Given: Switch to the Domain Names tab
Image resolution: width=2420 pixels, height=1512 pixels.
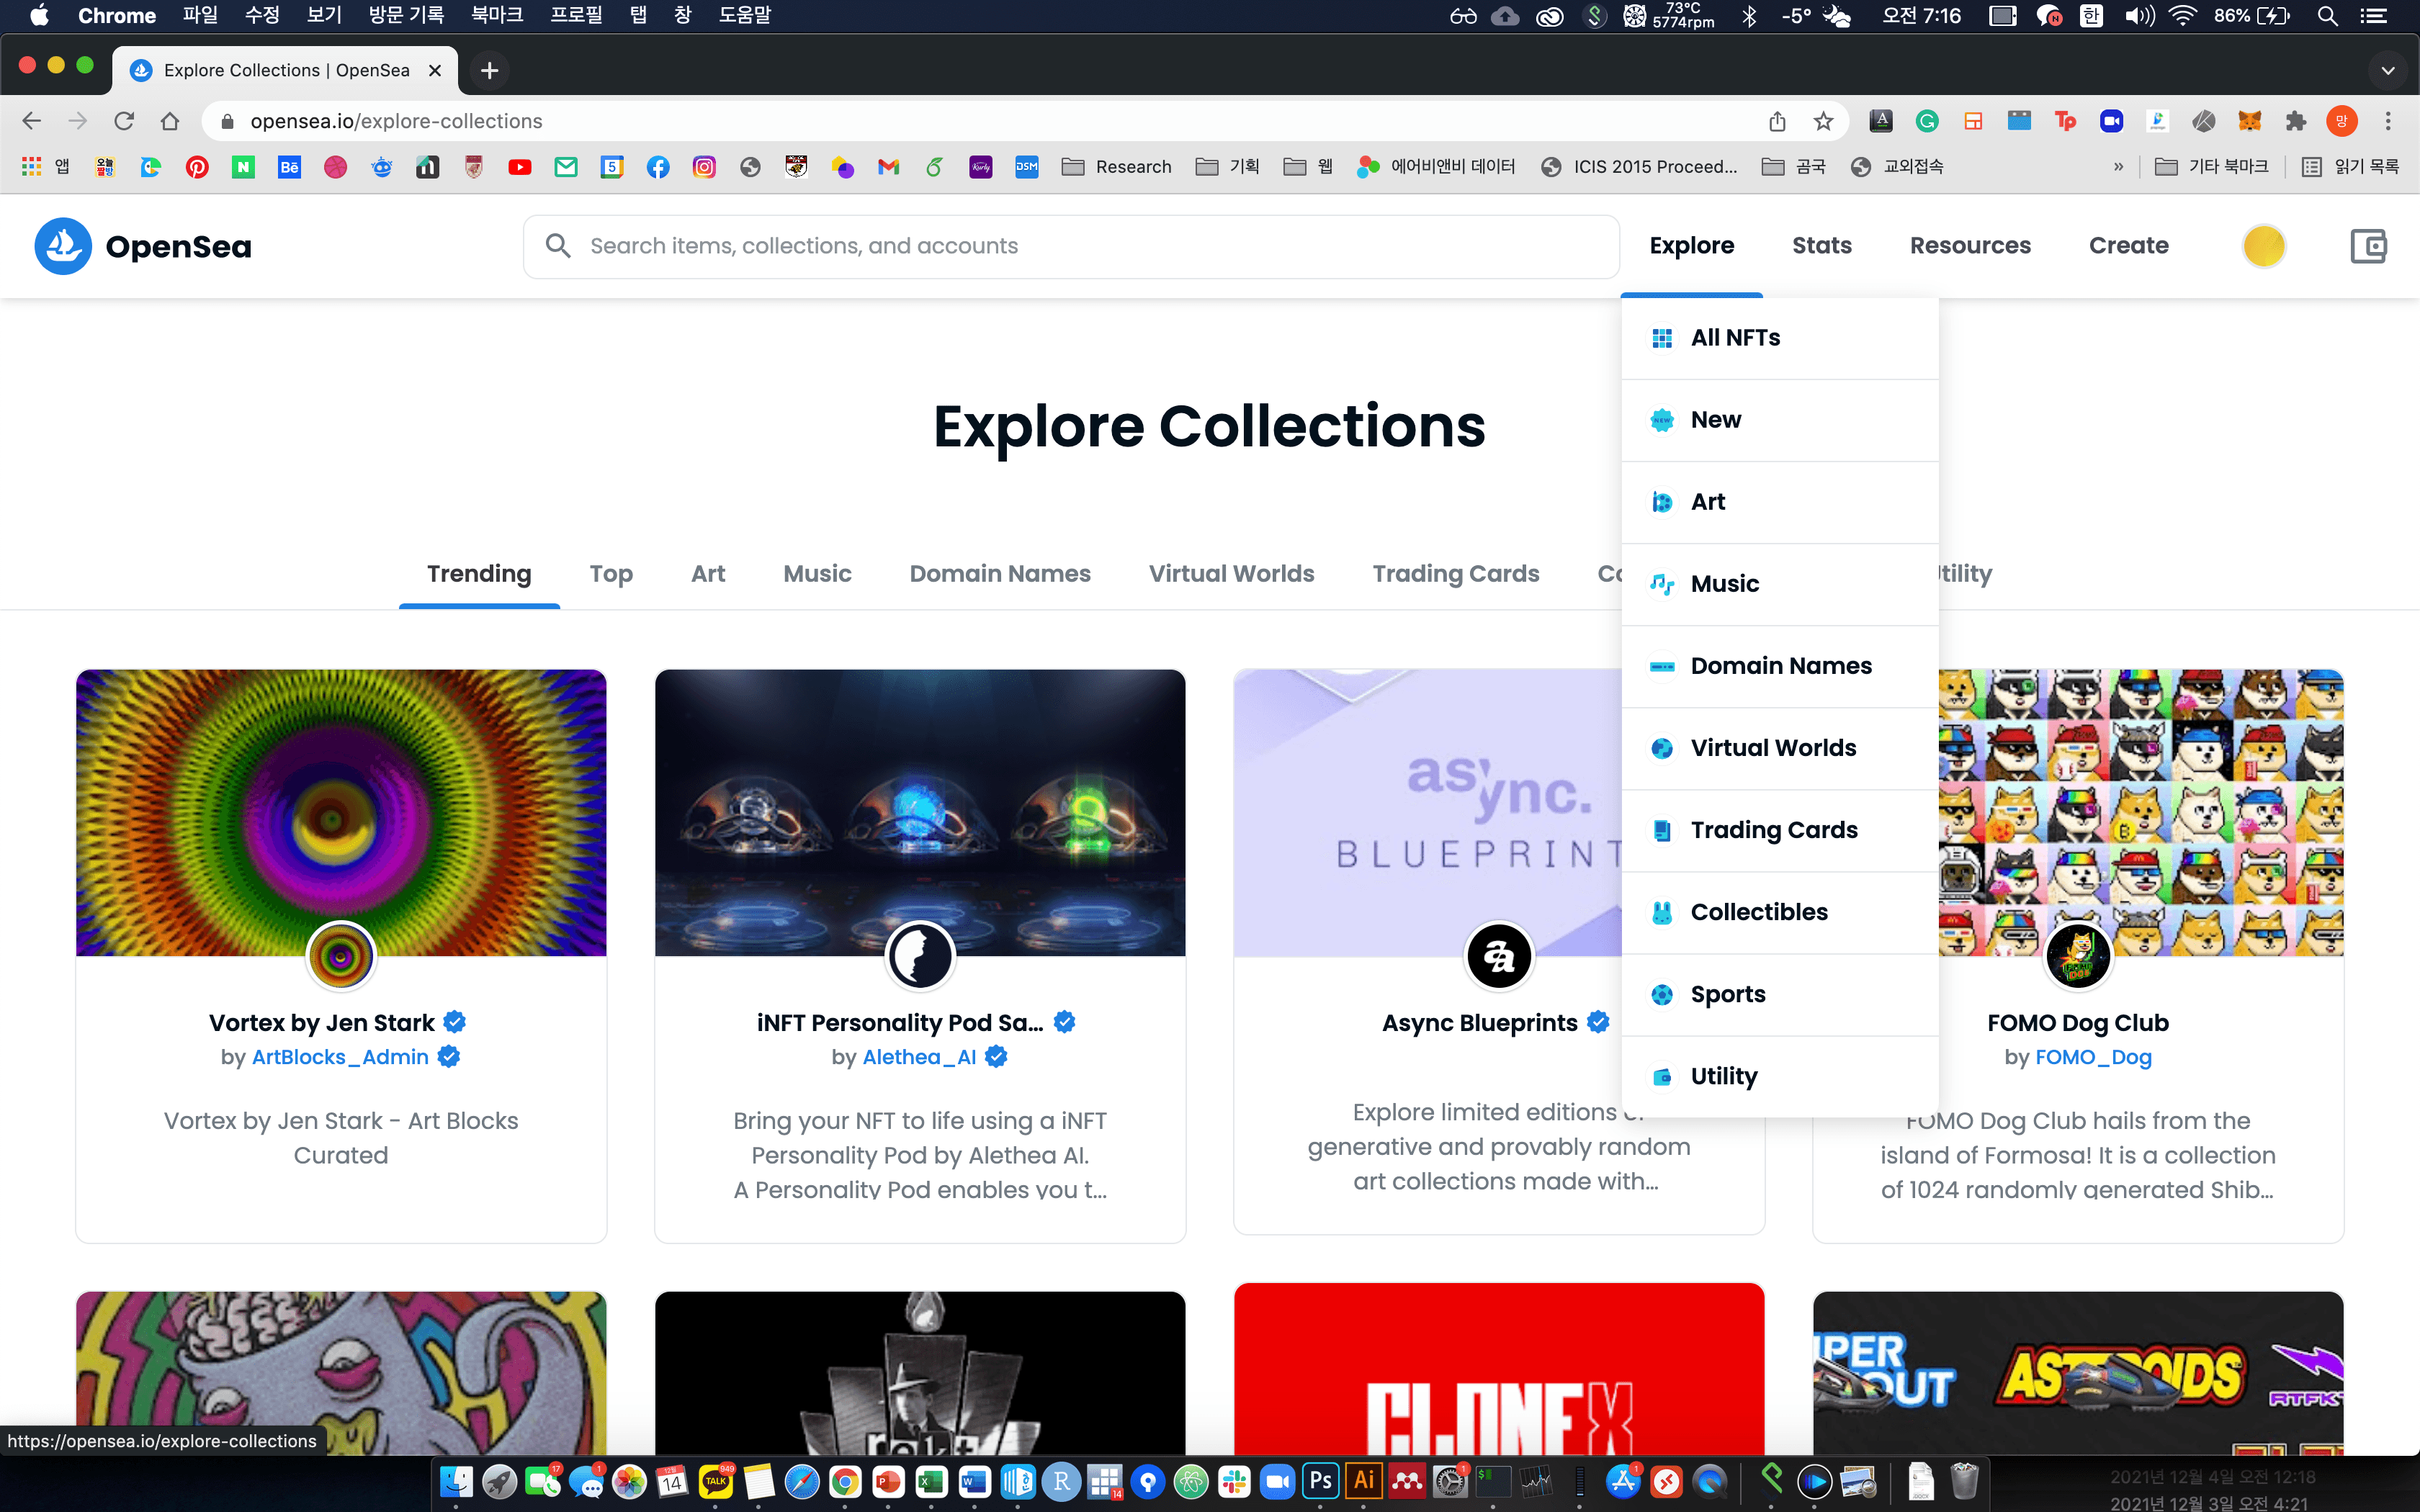Looking at the screenshot, I should [x=1000, y=574].
